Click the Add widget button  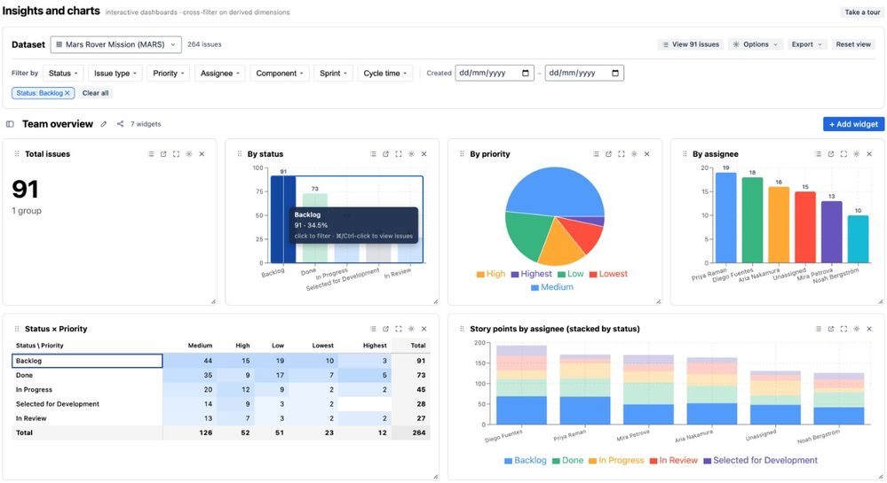tap(853, 124)
